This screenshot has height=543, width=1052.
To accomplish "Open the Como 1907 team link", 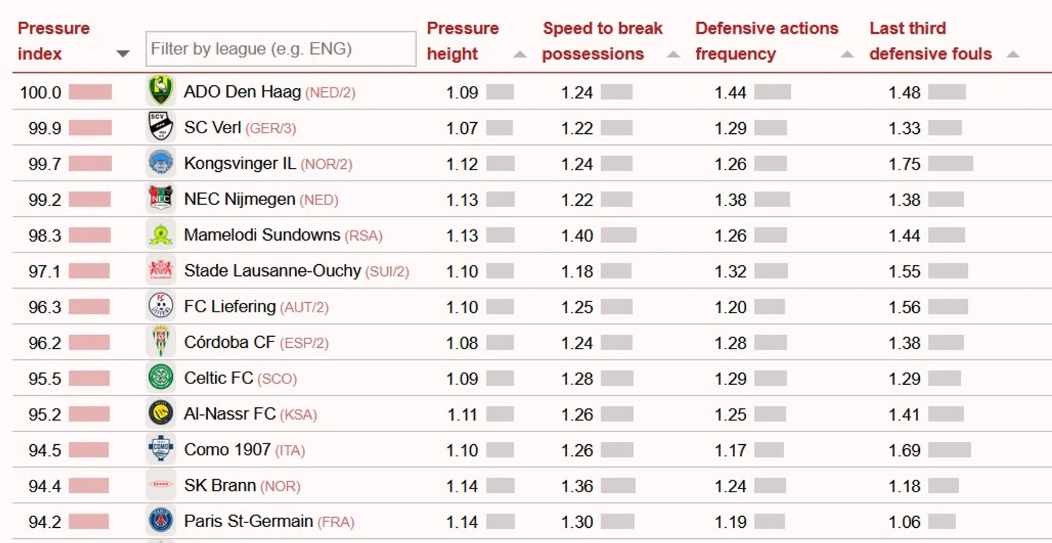I will coord(227,449).
